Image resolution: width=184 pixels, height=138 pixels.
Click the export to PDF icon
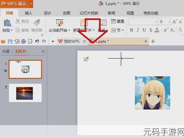[17, 41]
